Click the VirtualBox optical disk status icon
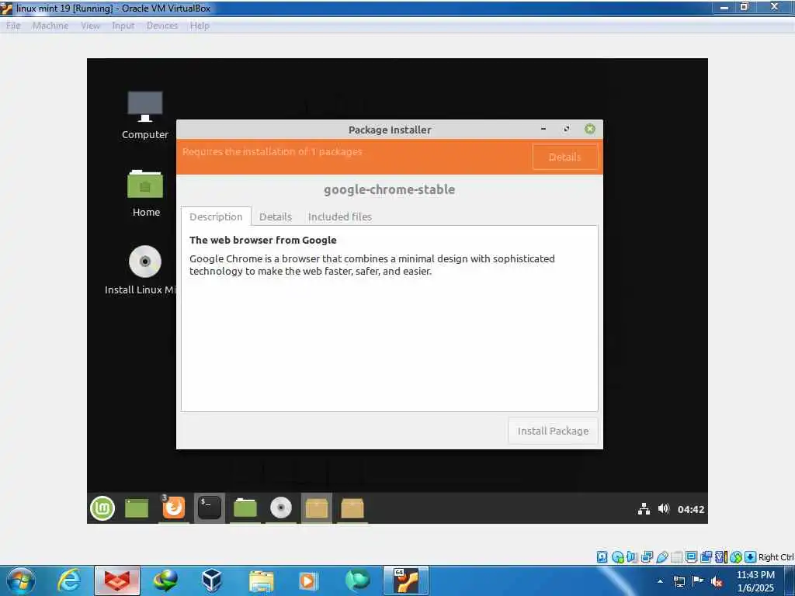Image resolution: width=795 pixels, height=596 pixels. click(617, 557)
